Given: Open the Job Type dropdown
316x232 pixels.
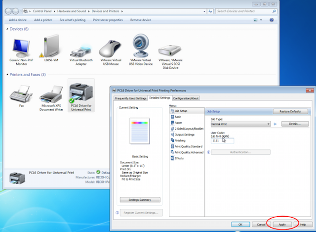Looking at the screenshot, I should 240,124.
